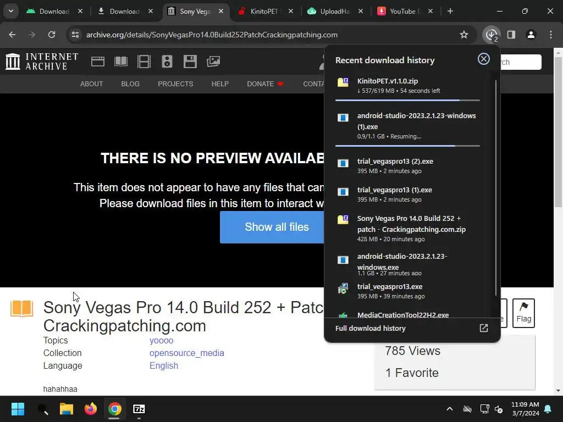
Task: Open MediaCreationTool22H2.exe download entry
Action: point(407,314)
